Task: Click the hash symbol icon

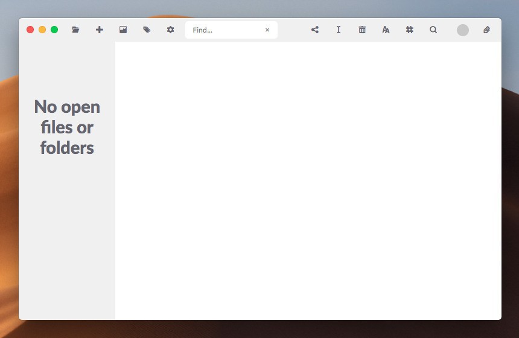Action: point(409,30)
